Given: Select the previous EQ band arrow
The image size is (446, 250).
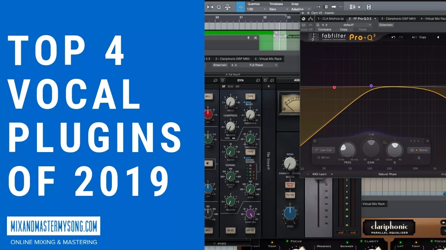Looking at the screenshot, I should (x=411, y=141).
